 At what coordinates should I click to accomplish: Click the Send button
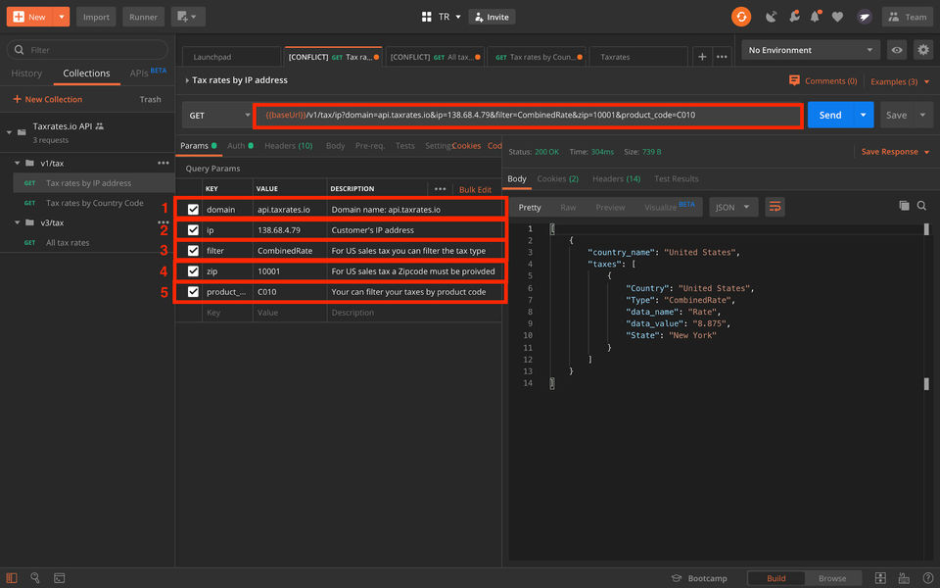tap(829, 115)
